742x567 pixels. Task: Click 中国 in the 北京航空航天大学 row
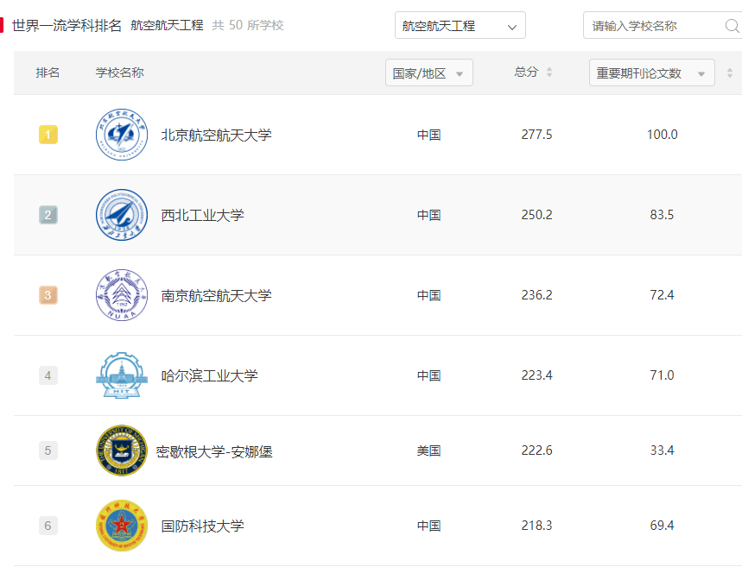click(428, 135)
